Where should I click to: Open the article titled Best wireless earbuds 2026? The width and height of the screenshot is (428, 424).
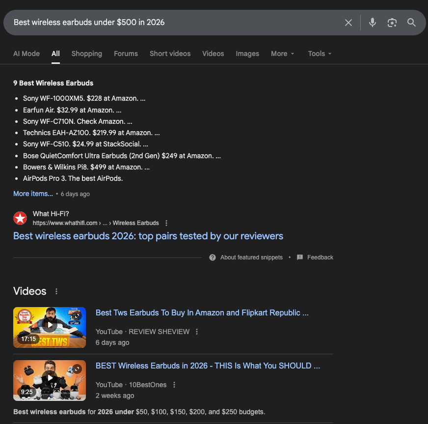pos(148,236)
